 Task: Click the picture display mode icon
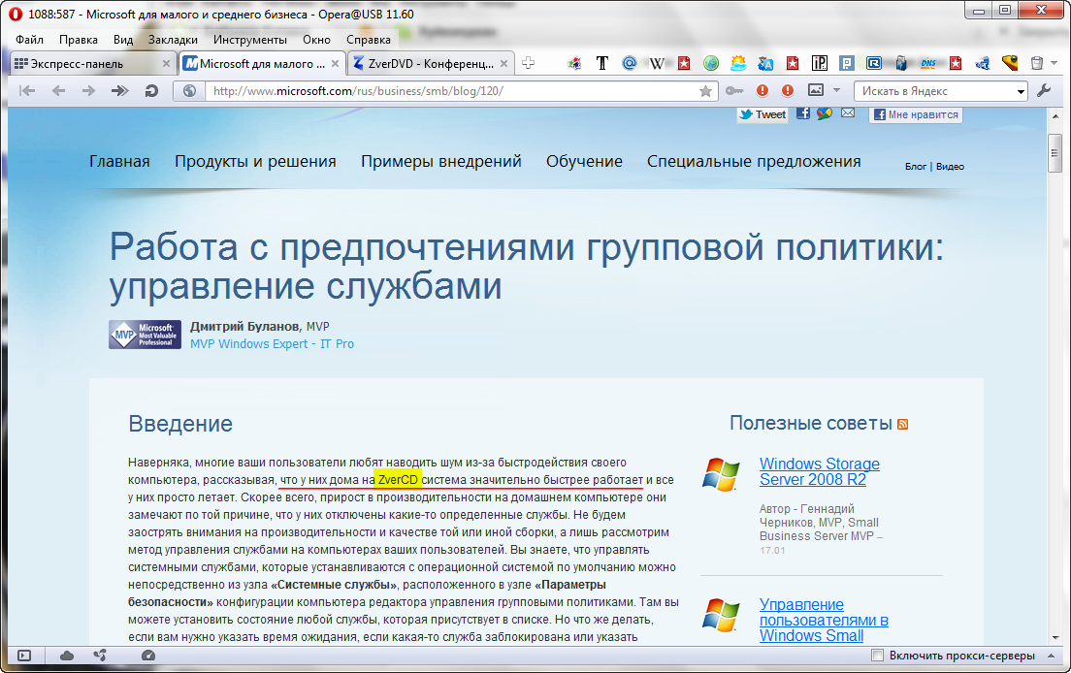pyautogui.click(x=816, y=90)
